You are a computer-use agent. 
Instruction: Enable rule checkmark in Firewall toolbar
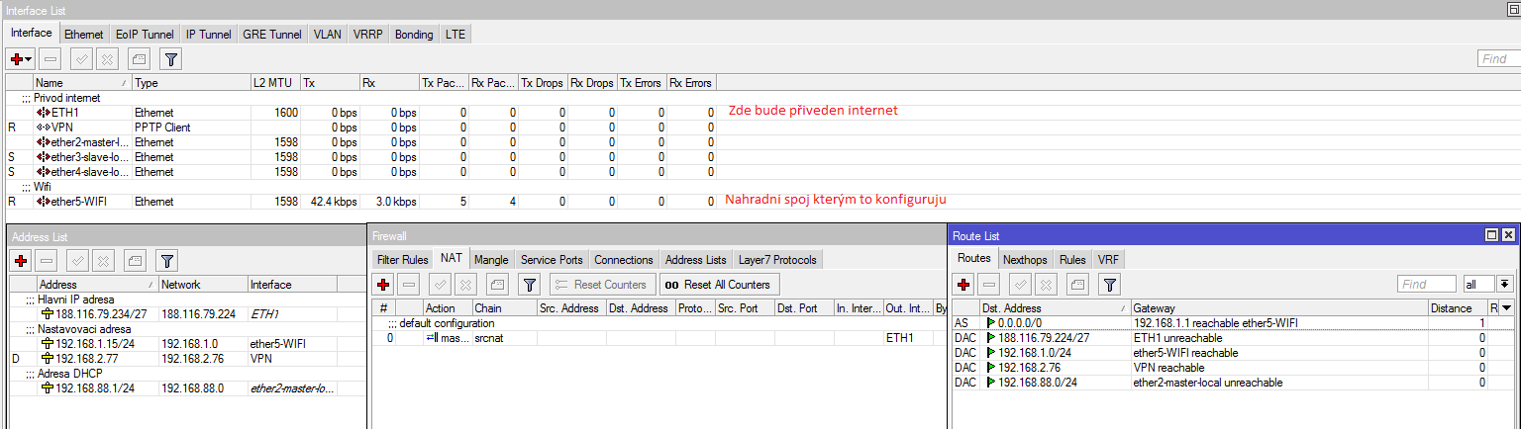[x=441, y=285]
